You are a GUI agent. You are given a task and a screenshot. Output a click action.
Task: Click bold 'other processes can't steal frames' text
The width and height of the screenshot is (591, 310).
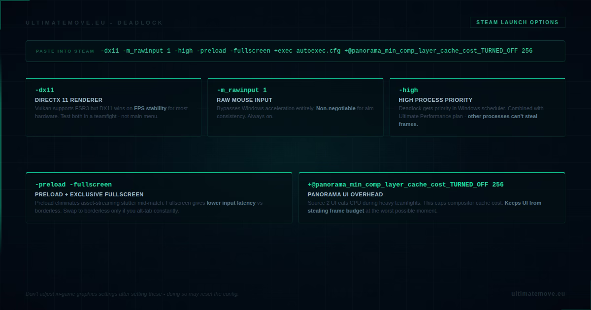coord(468,120)
